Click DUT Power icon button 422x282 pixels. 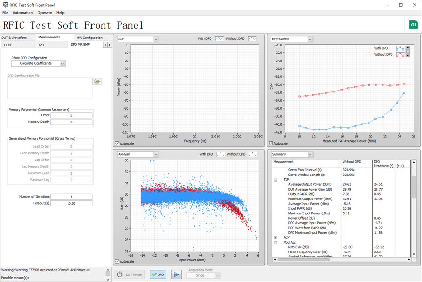click(129, 275)
